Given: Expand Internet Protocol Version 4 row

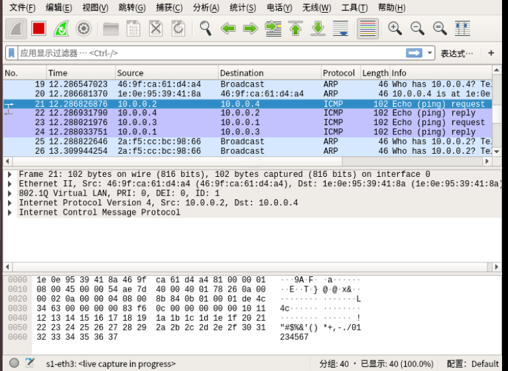Looking at the screenshot, I should pos(10,203).
